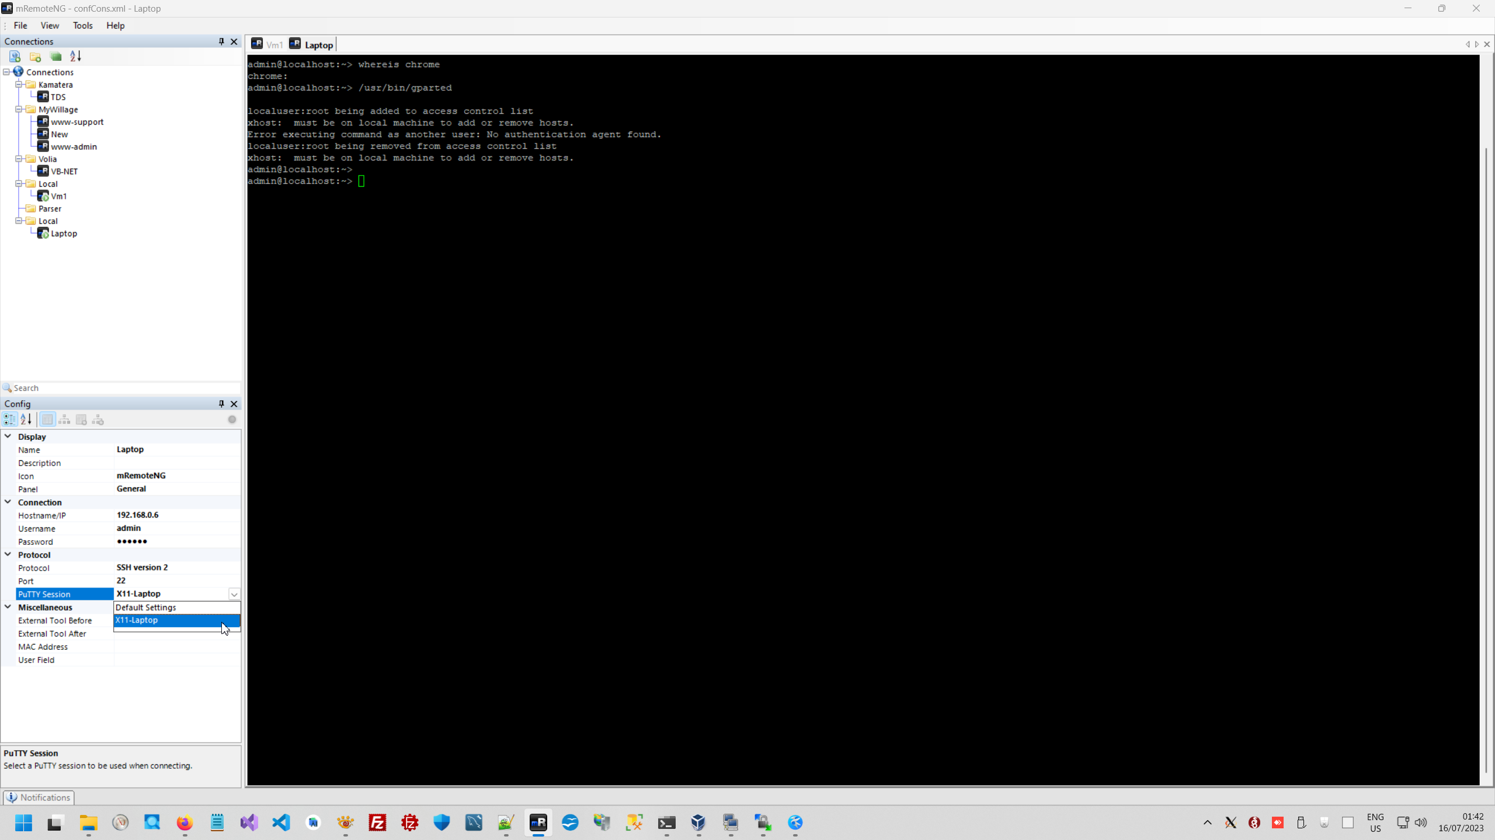The height and width of the screenshot is (840, 1495).
Task: Open the Tools menu
Action: (x=82, y=25)
